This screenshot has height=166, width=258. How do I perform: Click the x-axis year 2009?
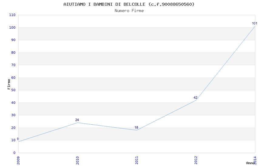click(18, 161)
